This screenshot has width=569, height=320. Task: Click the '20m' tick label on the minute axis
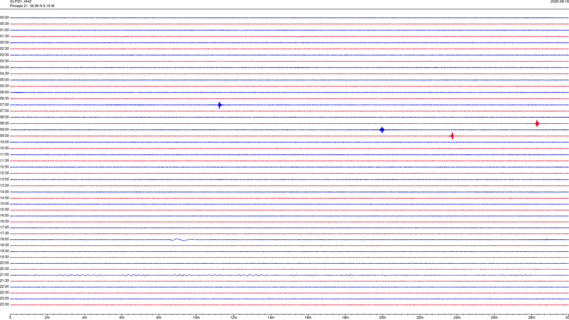(382, 318)
